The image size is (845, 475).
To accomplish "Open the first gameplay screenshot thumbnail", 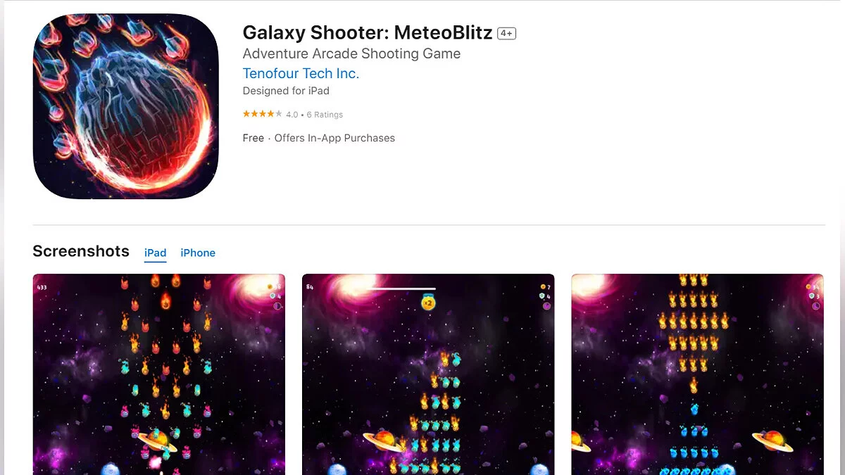I will coord(159,374).
